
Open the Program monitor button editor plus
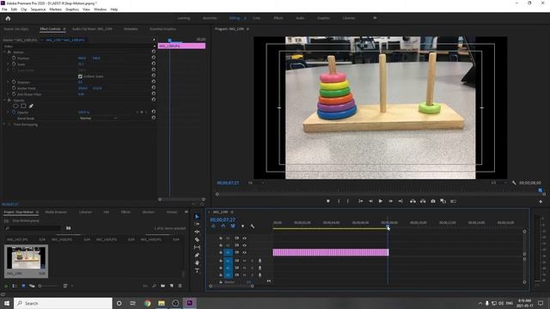click(541, 202)
